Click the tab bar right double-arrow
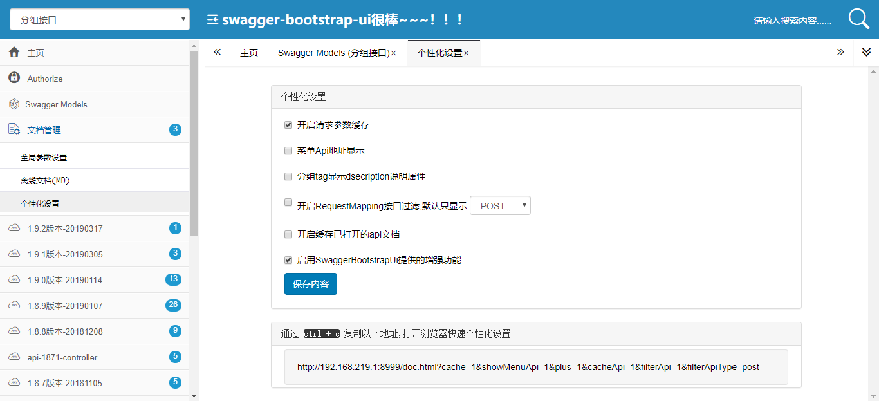The width and height of the screenshot is (879, 401). click(x=840, y=52)
